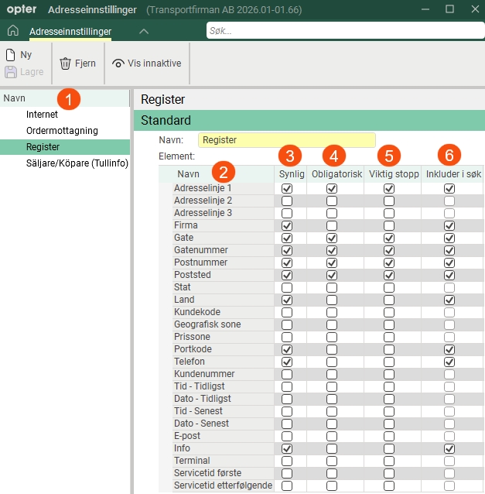Uncheck Inkluder i søk for Telefon
This screenshot has width=485, height=494.
click(x=449, y=362)
